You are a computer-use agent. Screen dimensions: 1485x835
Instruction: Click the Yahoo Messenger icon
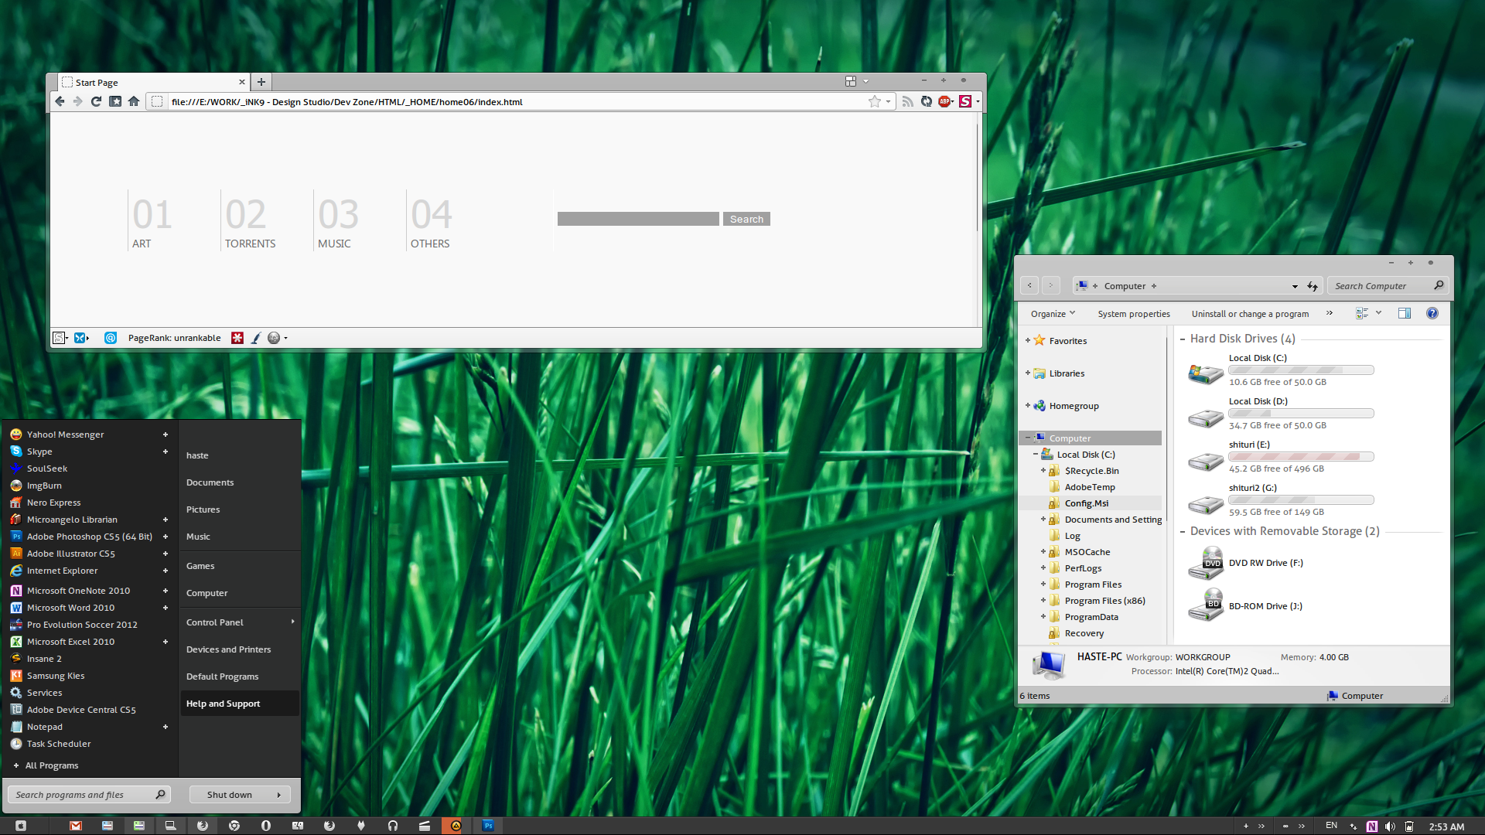[15, 433]
